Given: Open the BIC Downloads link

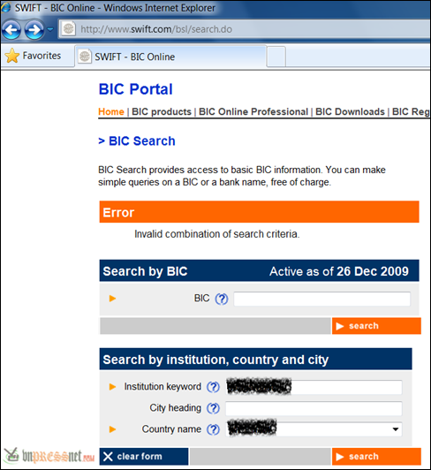Looking at the screenshot, I should point(350,112).
